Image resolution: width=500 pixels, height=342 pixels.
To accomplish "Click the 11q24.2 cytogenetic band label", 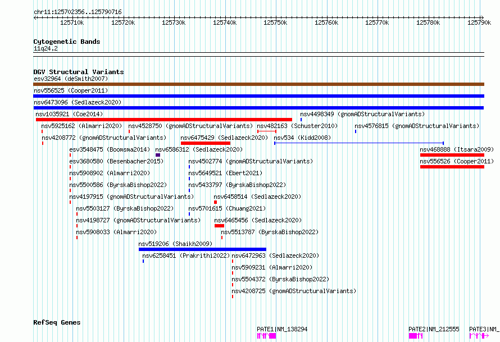I will (x=46, y=48).
